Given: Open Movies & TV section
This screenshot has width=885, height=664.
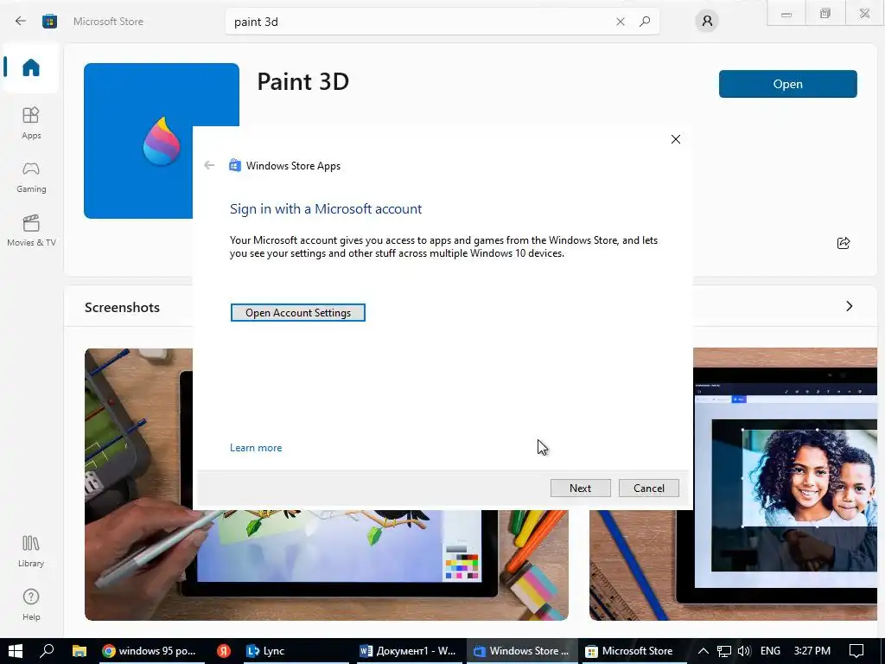Looking at the screenshot, I should [x=31, y=230].
